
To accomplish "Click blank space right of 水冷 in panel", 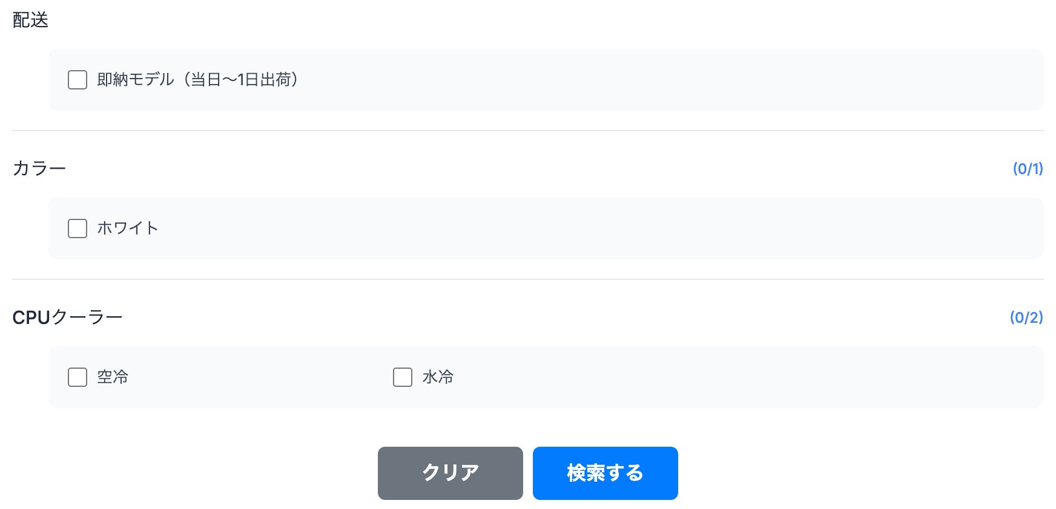I will pyautogui.click(x=727, y=377).
